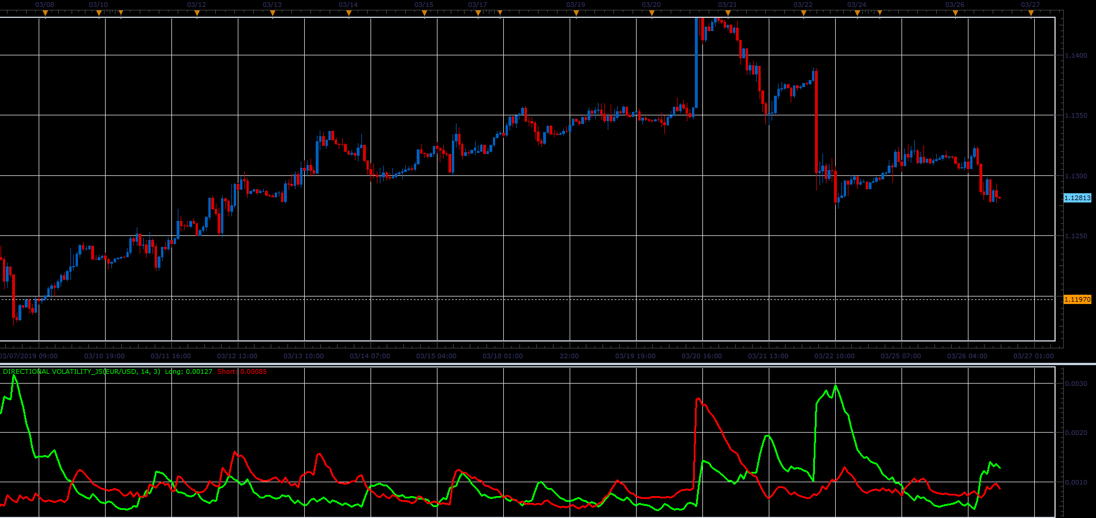Click the 0.0020 indicator scale value
Viewport: 1096px width, 518px height.
1076,433
